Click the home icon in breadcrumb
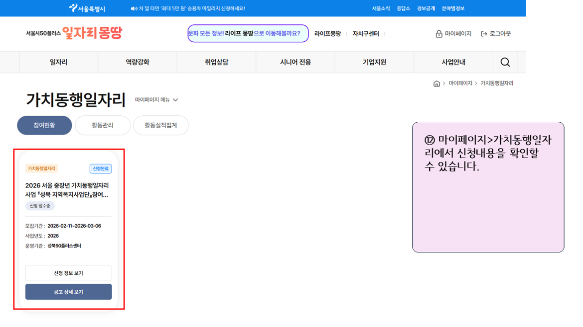 click(x=437, y=83)
